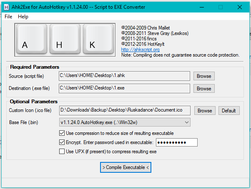
Task: Toggle Use compression checkbox
Action: click(62, 133)
